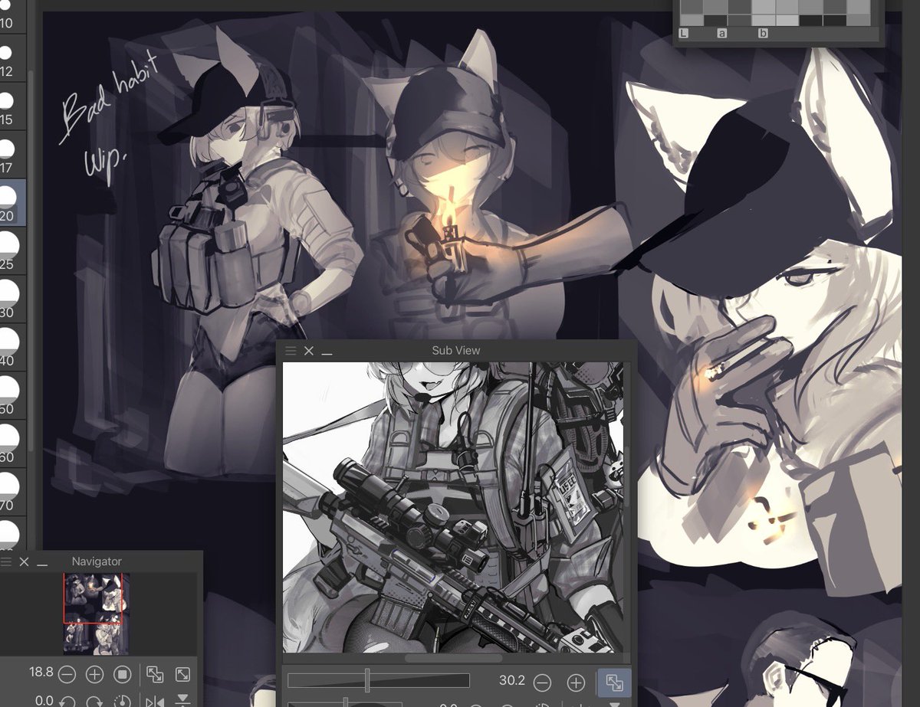Screen dimensions: 920x707
Task: Zoom in canvas in Navigator panel
Action: click(94, 675)
